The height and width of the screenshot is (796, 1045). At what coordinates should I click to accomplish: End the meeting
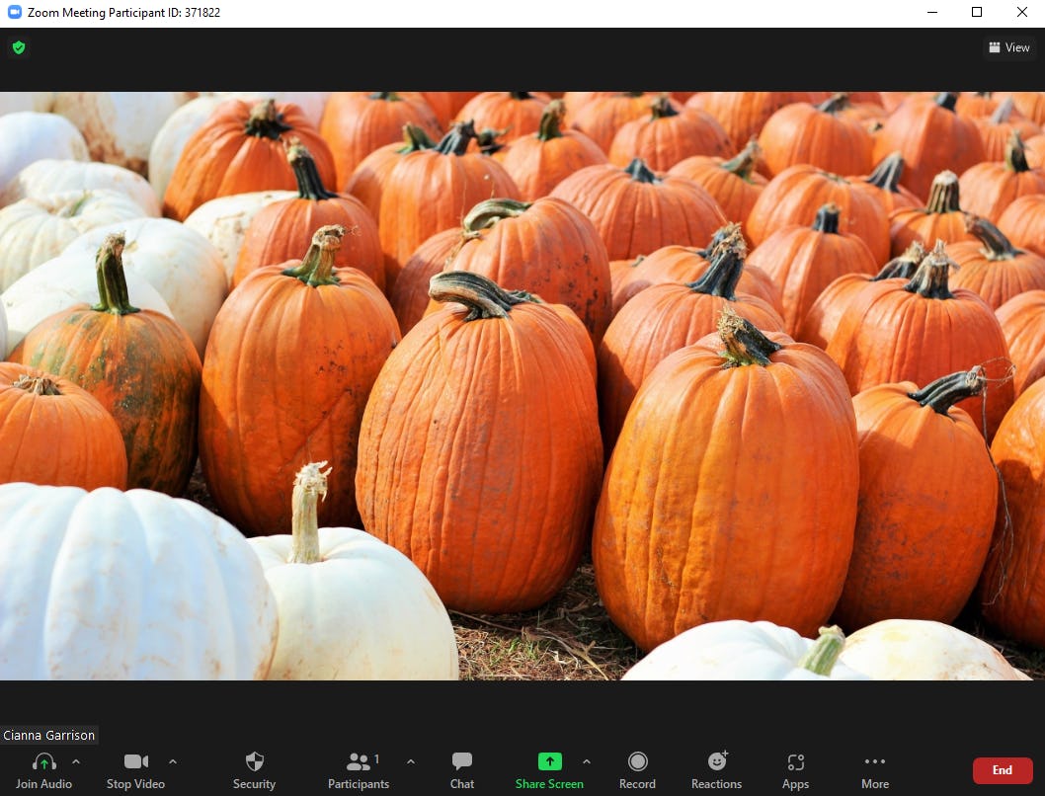(1002, 770)
